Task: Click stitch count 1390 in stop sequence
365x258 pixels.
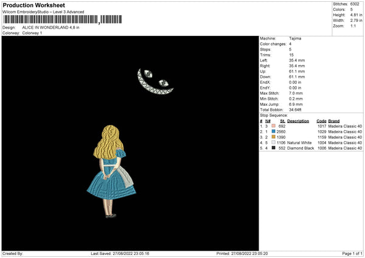Action: pyautogui.click(x=281, y=138)
